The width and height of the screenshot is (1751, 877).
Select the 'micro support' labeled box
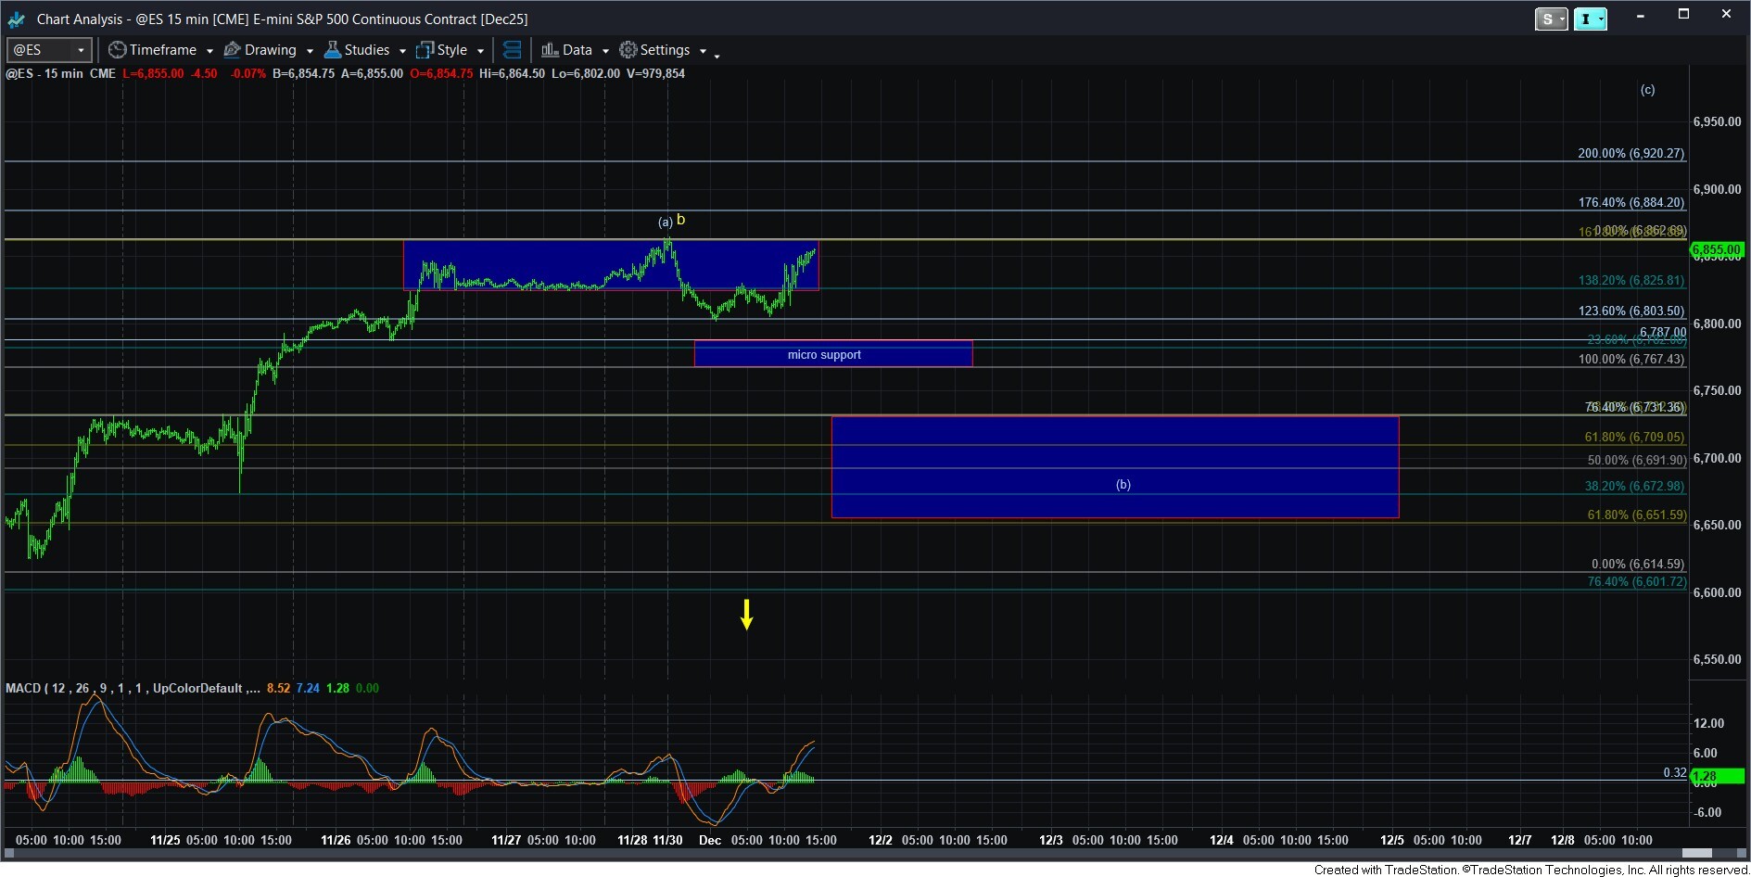pyautogui.click(x=832, y=354)
